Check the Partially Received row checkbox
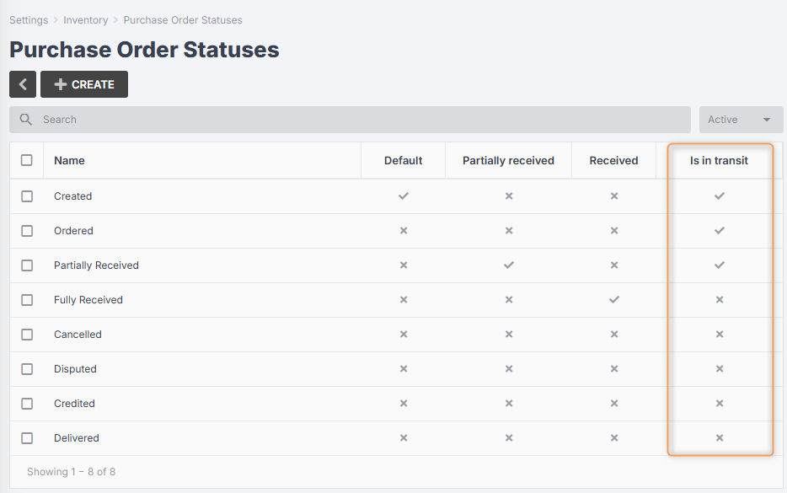Screen dimensions: 787x493 pos(27,265)
